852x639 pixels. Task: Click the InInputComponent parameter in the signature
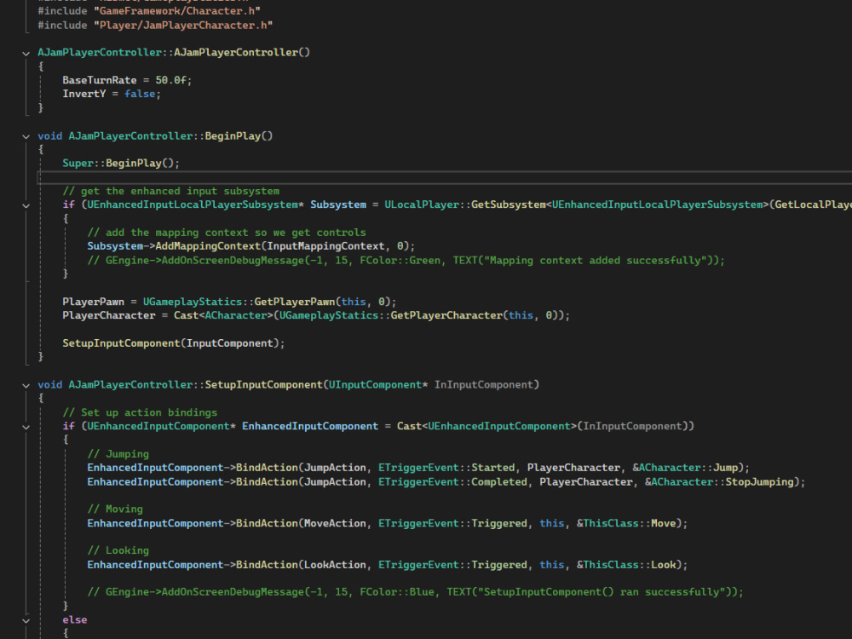[484, 385]
